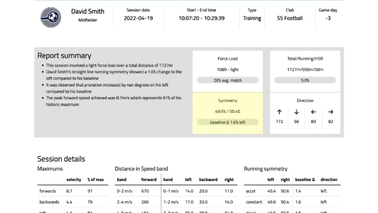Click the Total/Running/HSR card title
The height and width of the screenshot is (213, 378).
click(305, 59)
